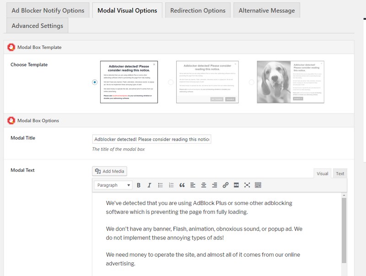Viewport: 366px width, 276px height.
Task: Click the Add Media button
Action: coord(109,171)
